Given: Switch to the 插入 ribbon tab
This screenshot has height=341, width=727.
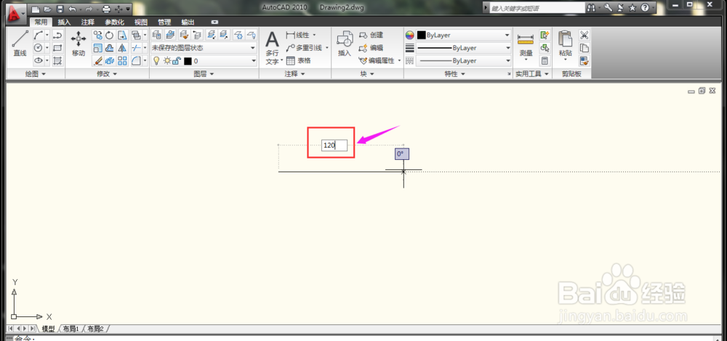Looking at the screenshot, I should point(65,22).
